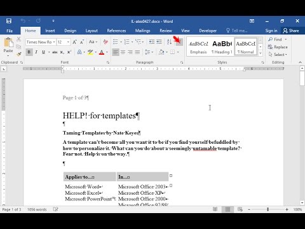The image size is (305, 229).
Task: Switch to the Insert tab
Action: (x=50, y=31)
